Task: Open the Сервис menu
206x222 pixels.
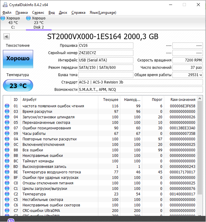Action: pos(38,13)
